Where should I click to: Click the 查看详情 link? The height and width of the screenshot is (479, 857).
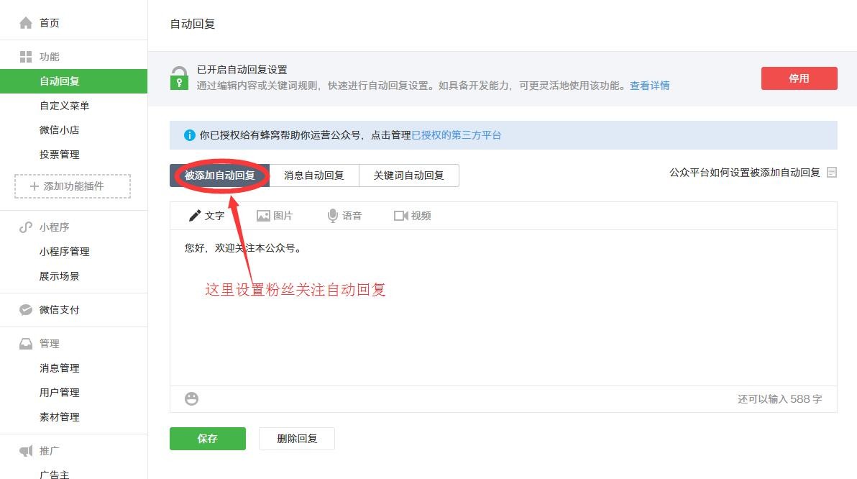point(649,86)
